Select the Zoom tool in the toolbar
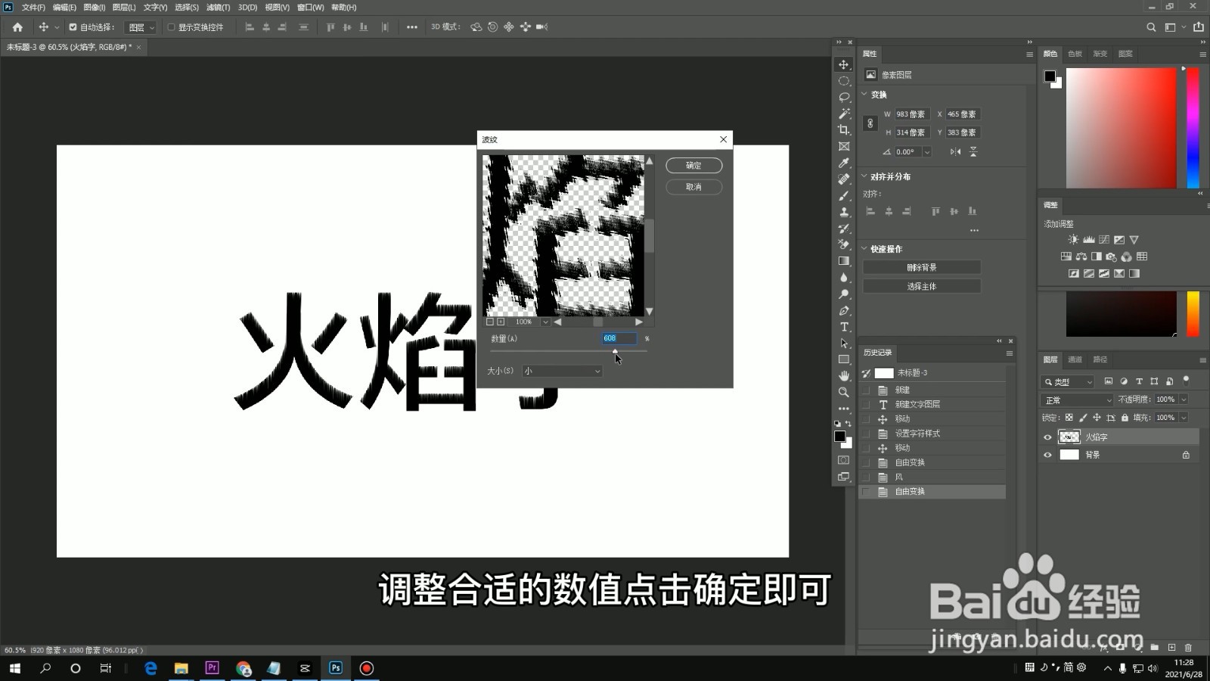Screen dimensions: 1210x681 tap(843, 393)
